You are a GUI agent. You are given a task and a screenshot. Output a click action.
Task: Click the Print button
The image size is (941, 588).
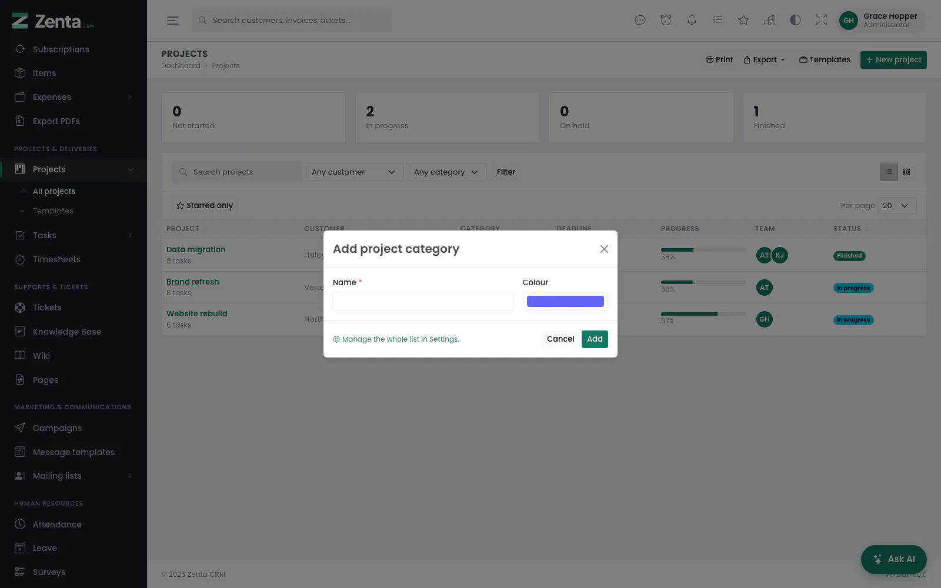[719, 60]
